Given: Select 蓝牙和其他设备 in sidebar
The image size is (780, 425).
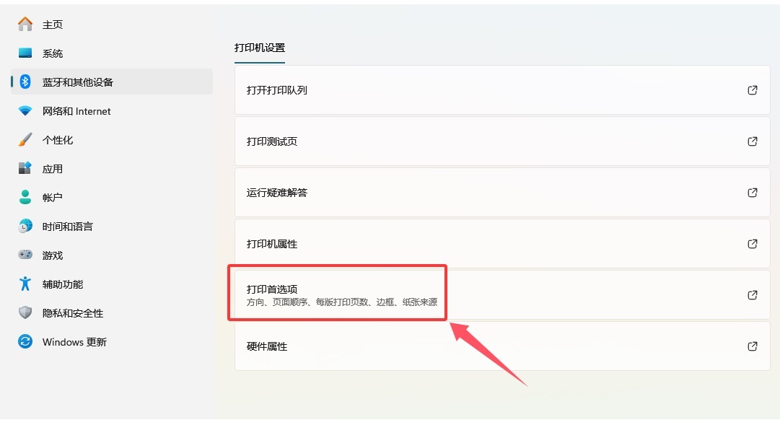Looking at the screenshot, I should [x=111, y=82].
